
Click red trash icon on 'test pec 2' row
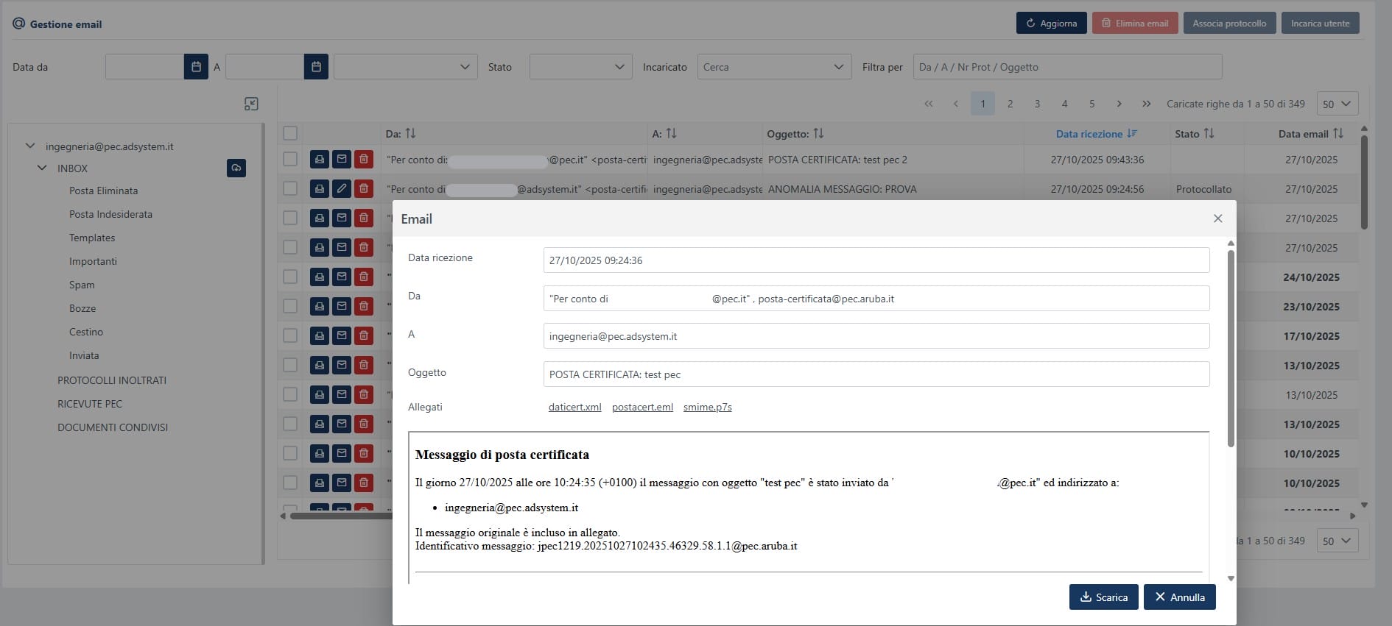coord(364,159)
